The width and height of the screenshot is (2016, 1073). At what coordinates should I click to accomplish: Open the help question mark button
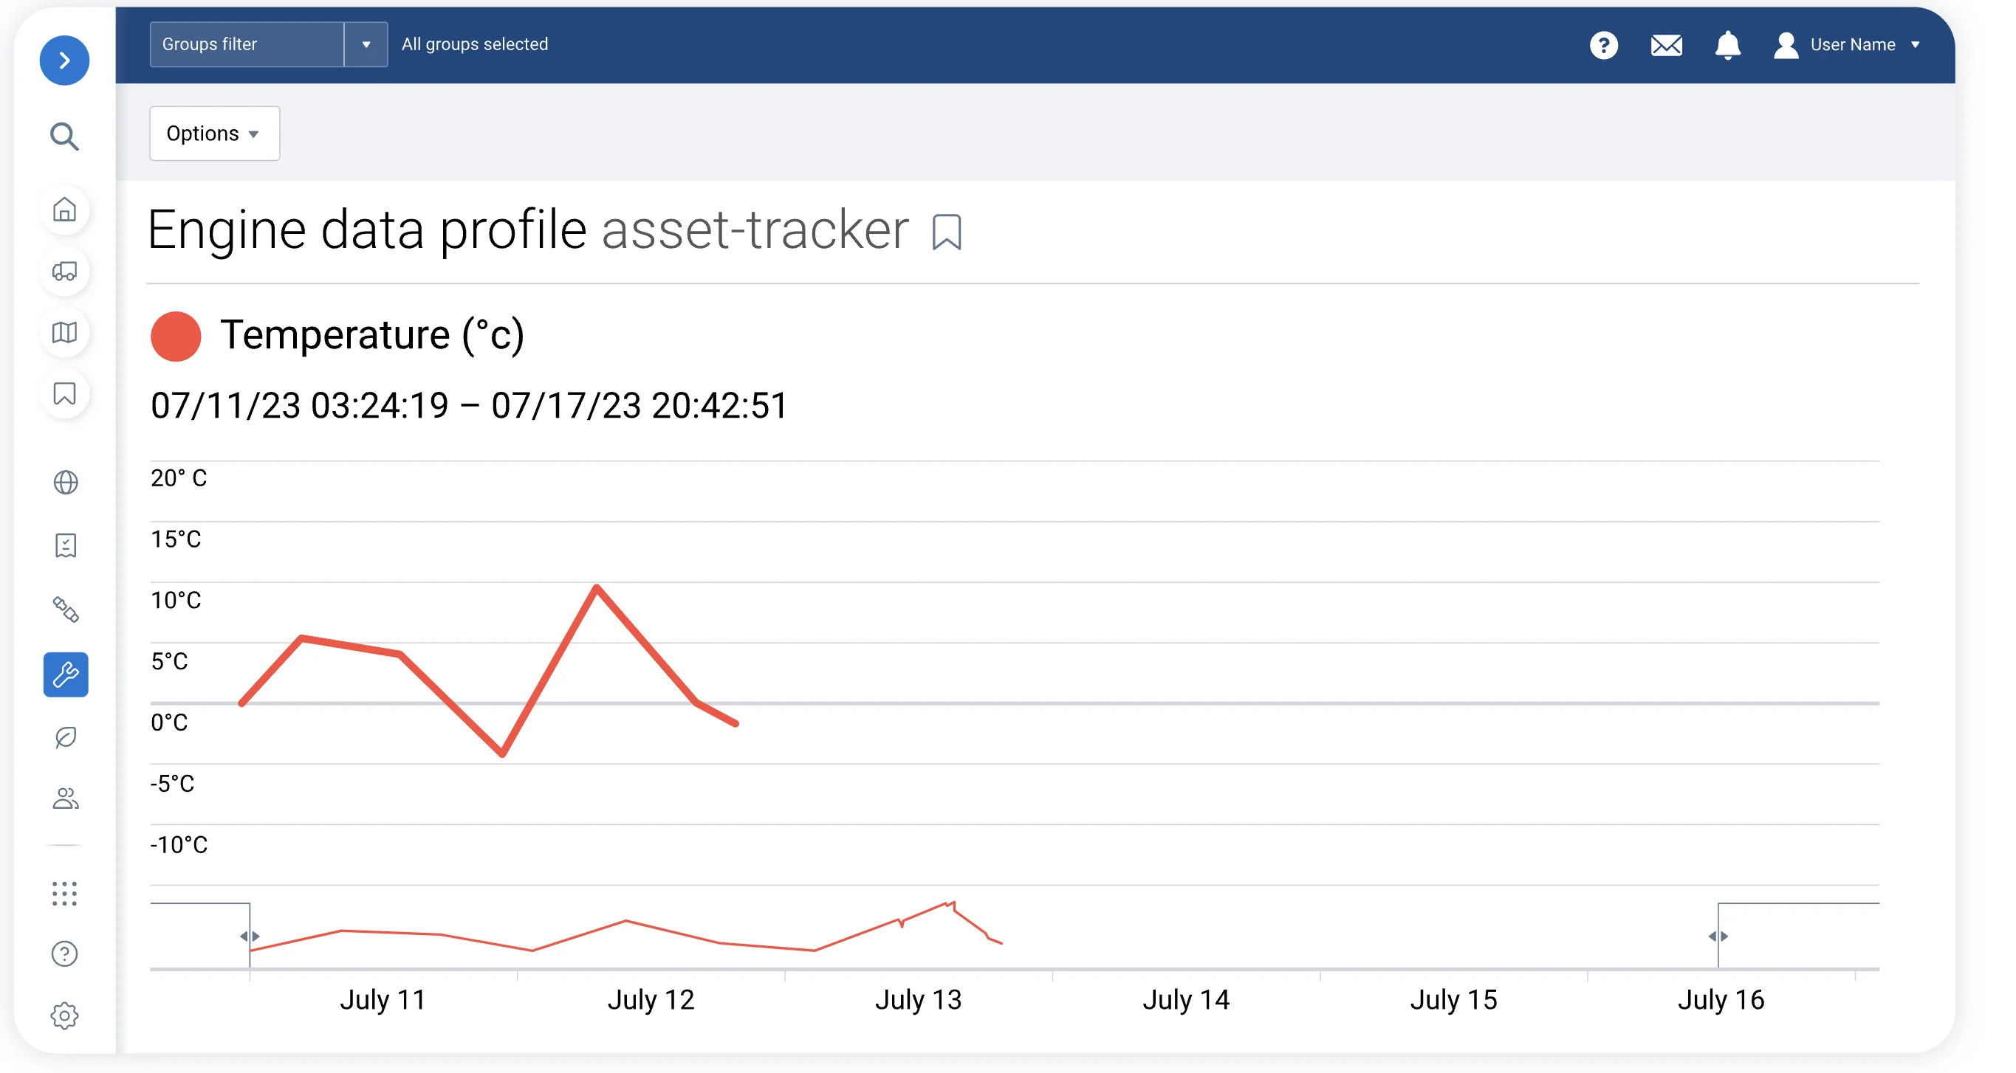tap(1606, 45)
